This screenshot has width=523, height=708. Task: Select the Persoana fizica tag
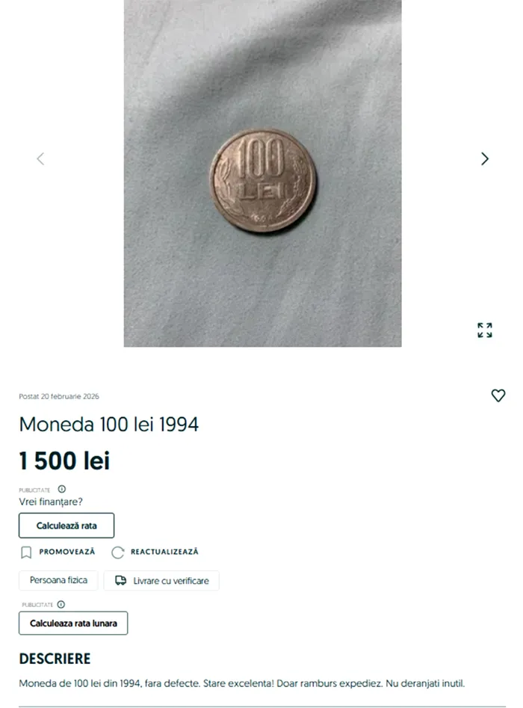tap(58, 580)
